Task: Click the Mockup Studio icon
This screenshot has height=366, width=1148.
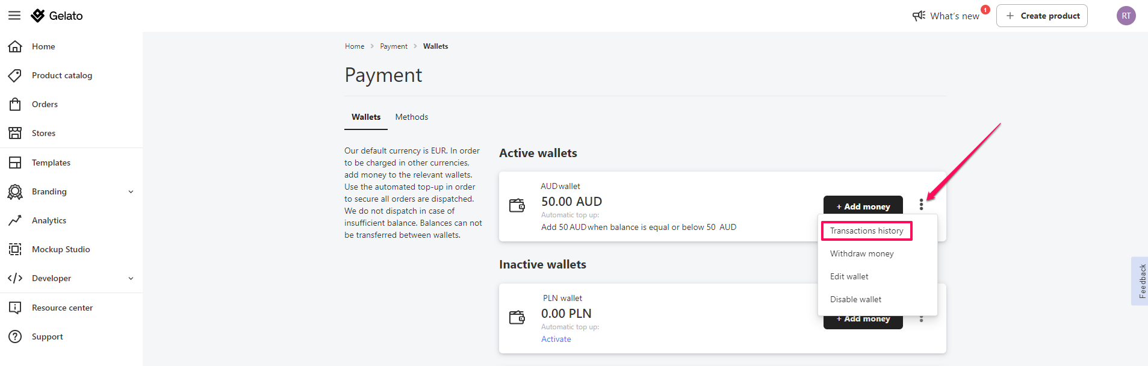Action: pos(15,249)
